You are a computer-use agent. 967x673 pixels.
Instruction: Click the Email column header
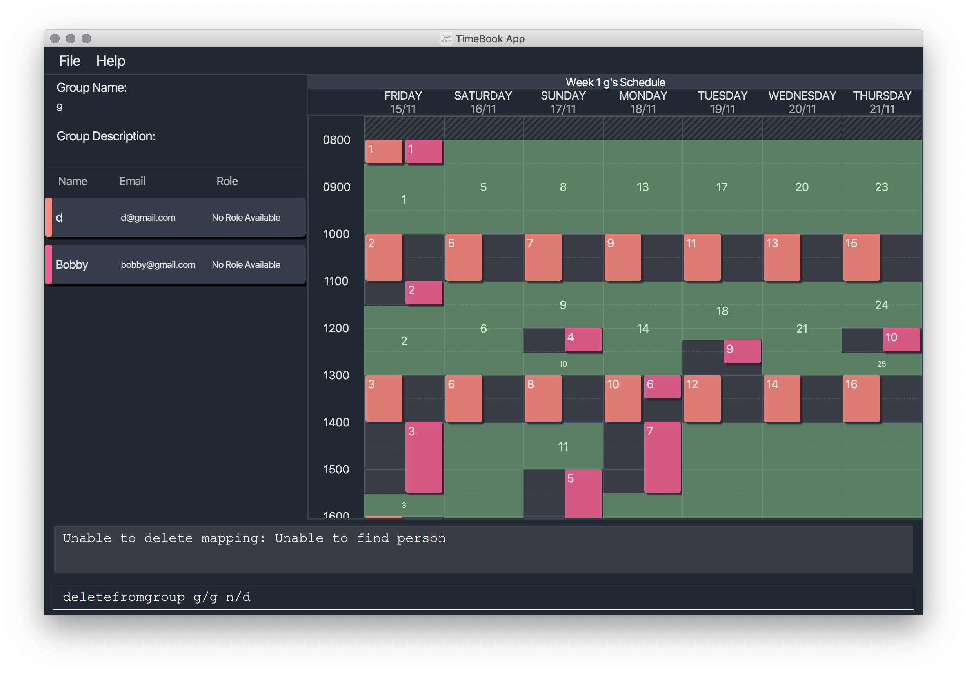pyautogui.click(x=132, y=181)
